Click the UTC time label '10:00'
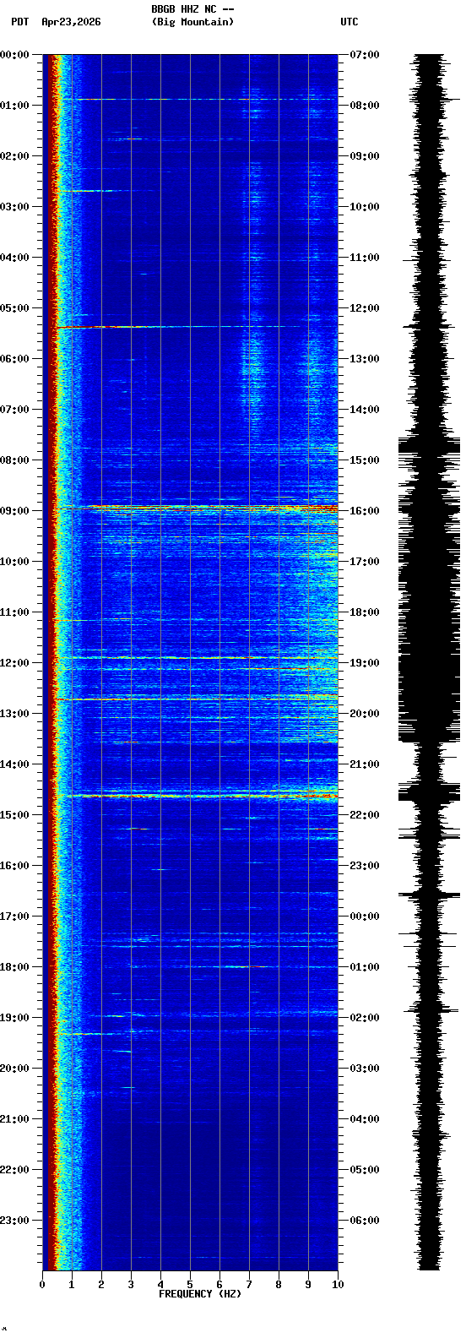Image resolution: width=466 pixels, height=1338 pixels. (365, 207)
